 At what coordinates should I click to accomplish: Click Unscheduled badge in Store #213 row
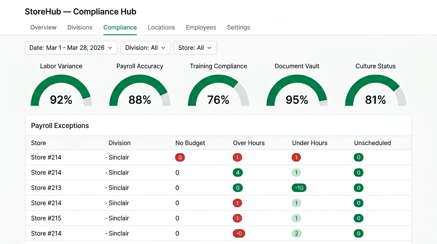point(359,188)
